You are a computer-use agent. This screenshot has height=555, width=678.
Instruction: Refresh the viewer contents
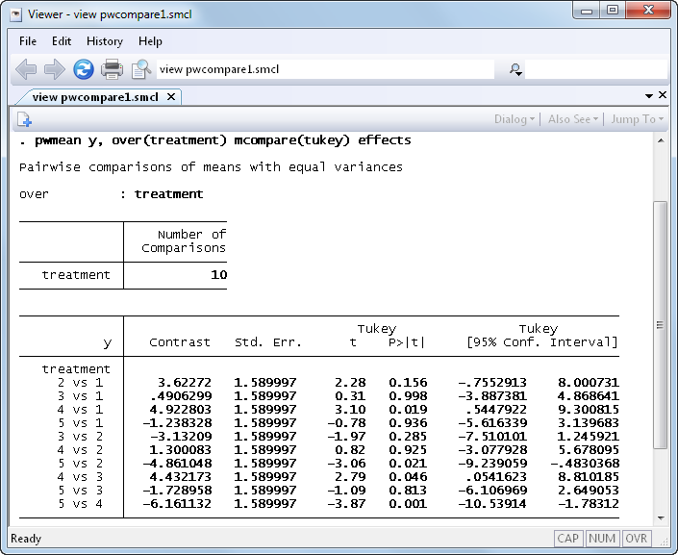click(x=84, y=69)
